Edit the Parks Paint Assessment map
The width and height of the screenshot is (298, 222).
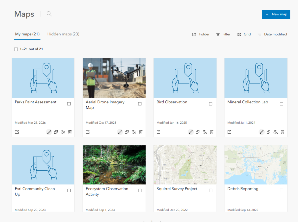49,132
